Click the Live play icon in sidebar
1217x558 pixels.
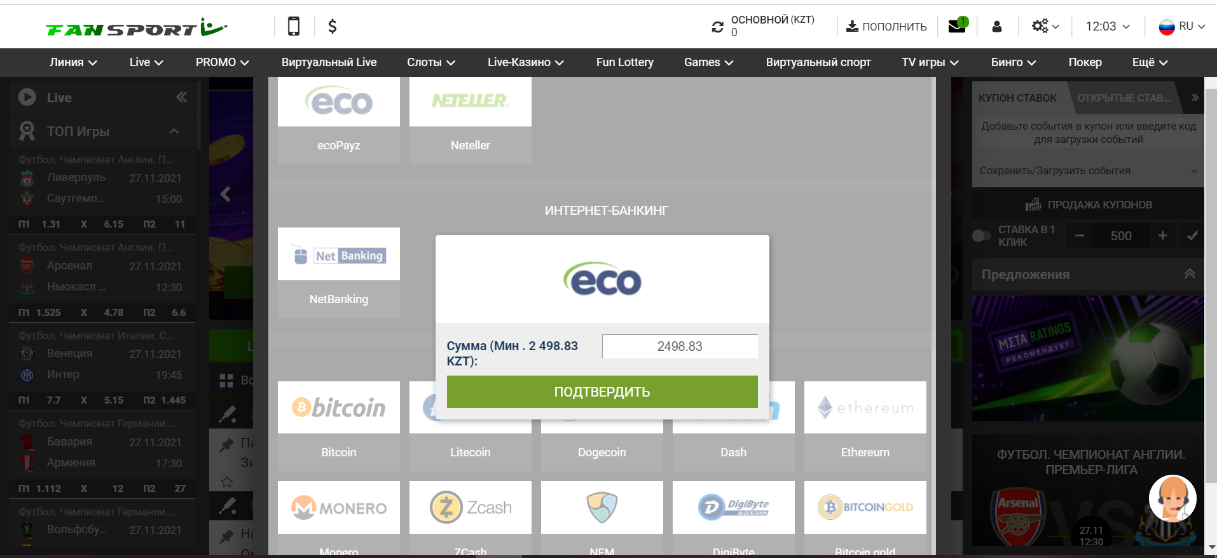click(x=27, y=97)
